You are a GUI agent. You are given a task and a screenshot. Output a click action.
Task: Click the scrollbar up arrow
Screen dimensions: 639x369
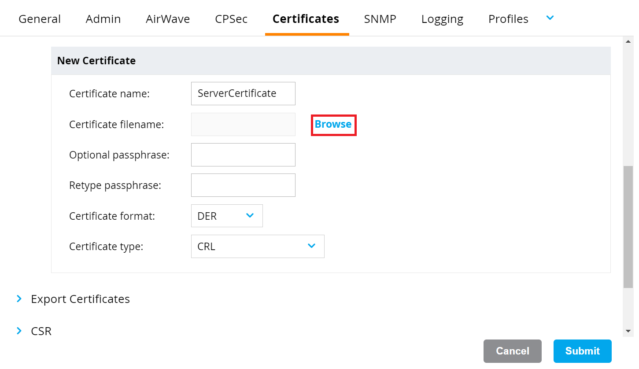pyautogui.click(x=628, y=41)
